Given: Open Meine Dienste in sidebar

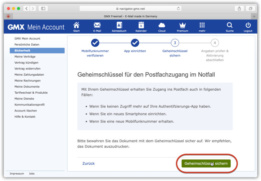Looking at the screenshot, I should [24, 98].
